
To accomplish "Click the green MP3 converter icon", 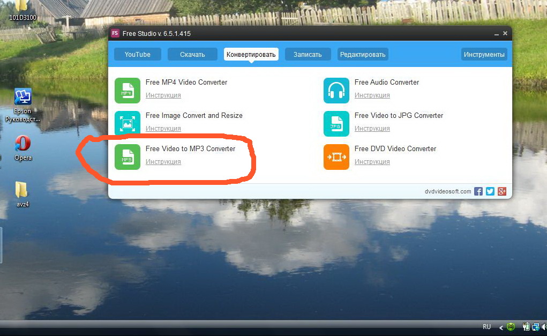I will click(x=128, y=157).
